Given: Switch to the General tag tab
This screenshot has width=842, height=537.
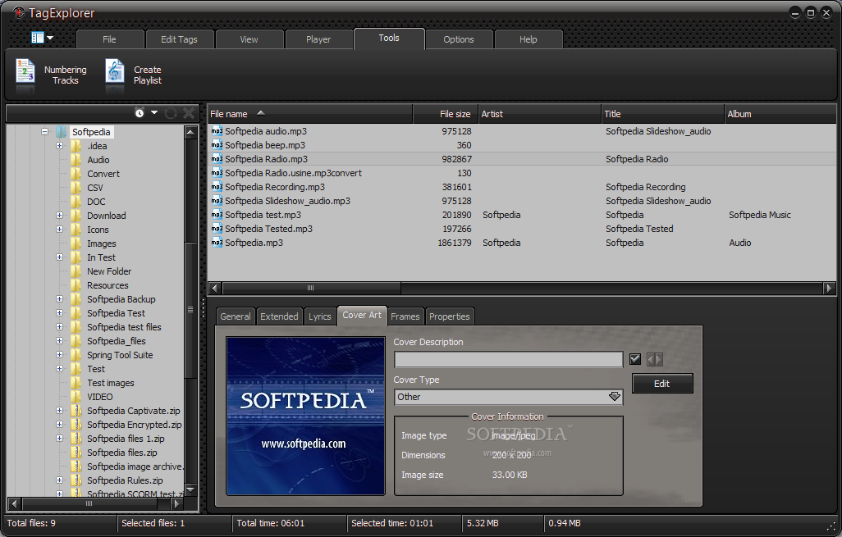Looking at the screenshot, I should tap(236, 316).
